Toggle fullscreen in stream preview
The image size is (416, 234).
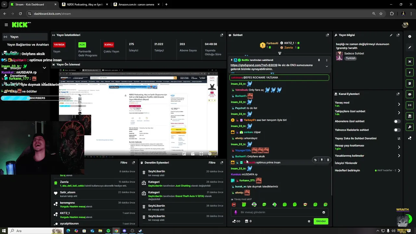coord(201,154)
